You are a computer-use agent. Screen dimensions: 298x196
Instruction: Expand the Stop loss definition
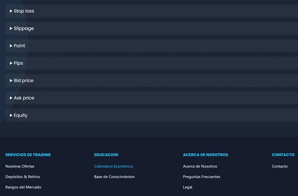click(x=152, y=11)
